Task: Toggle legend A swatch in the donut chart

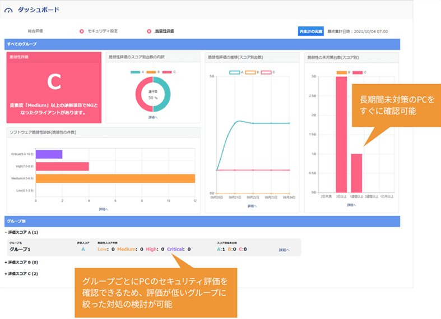Action: coord(135,72)
